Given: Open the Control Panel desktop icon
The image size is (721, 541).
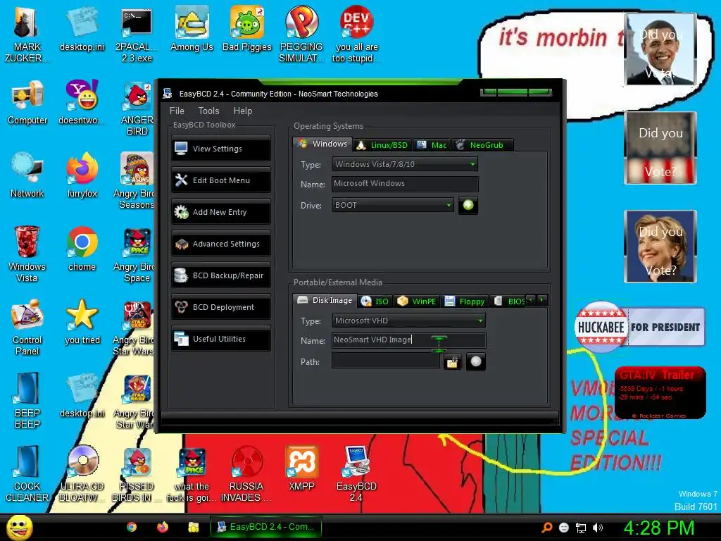Looking at the screenshot, I should [x=27, y=328].
